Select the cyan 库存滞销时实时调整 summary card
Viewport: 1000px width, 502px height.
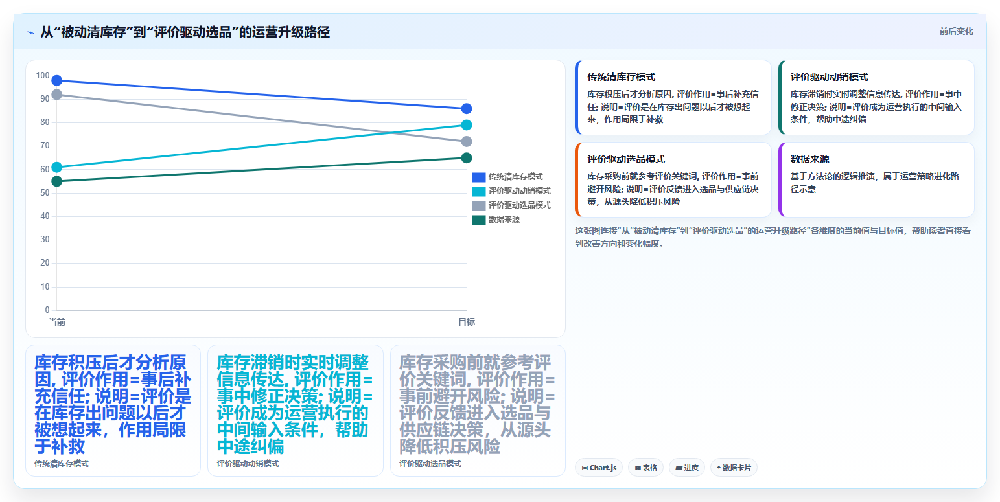296,411
